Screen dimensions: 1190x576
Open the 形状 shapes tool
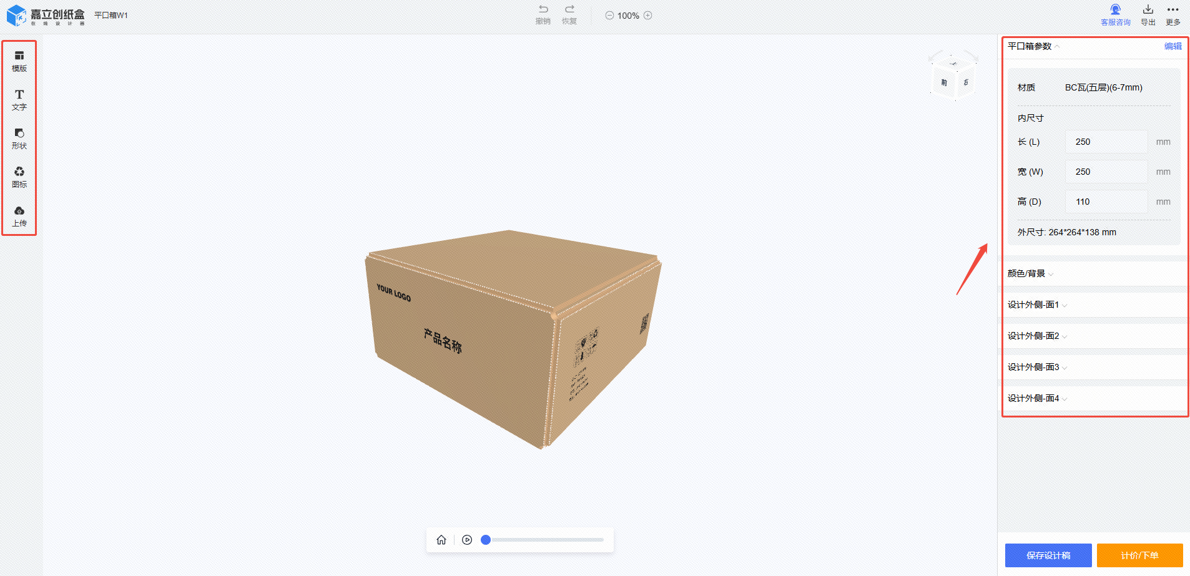[19, 138]
